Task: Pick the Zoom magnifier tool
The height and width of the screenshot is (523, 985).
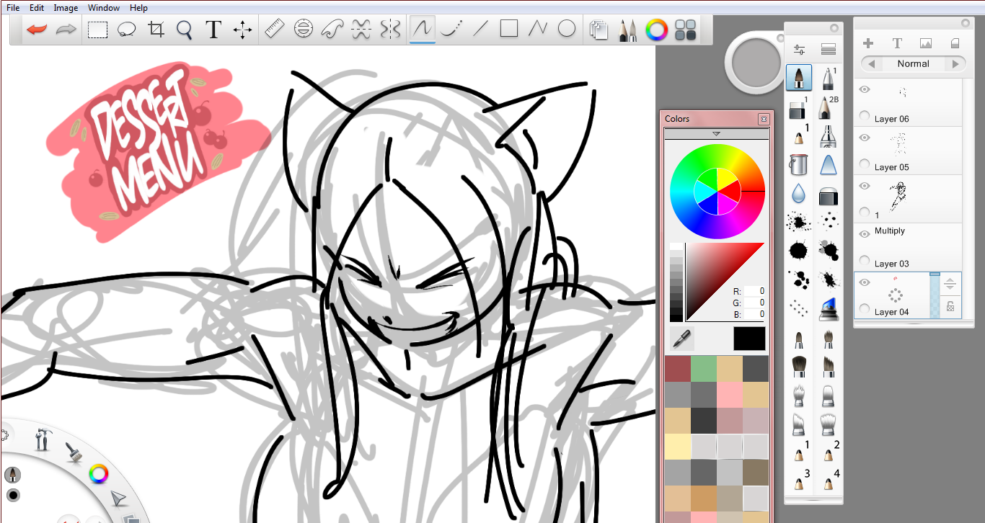Action: coord(185,30)
